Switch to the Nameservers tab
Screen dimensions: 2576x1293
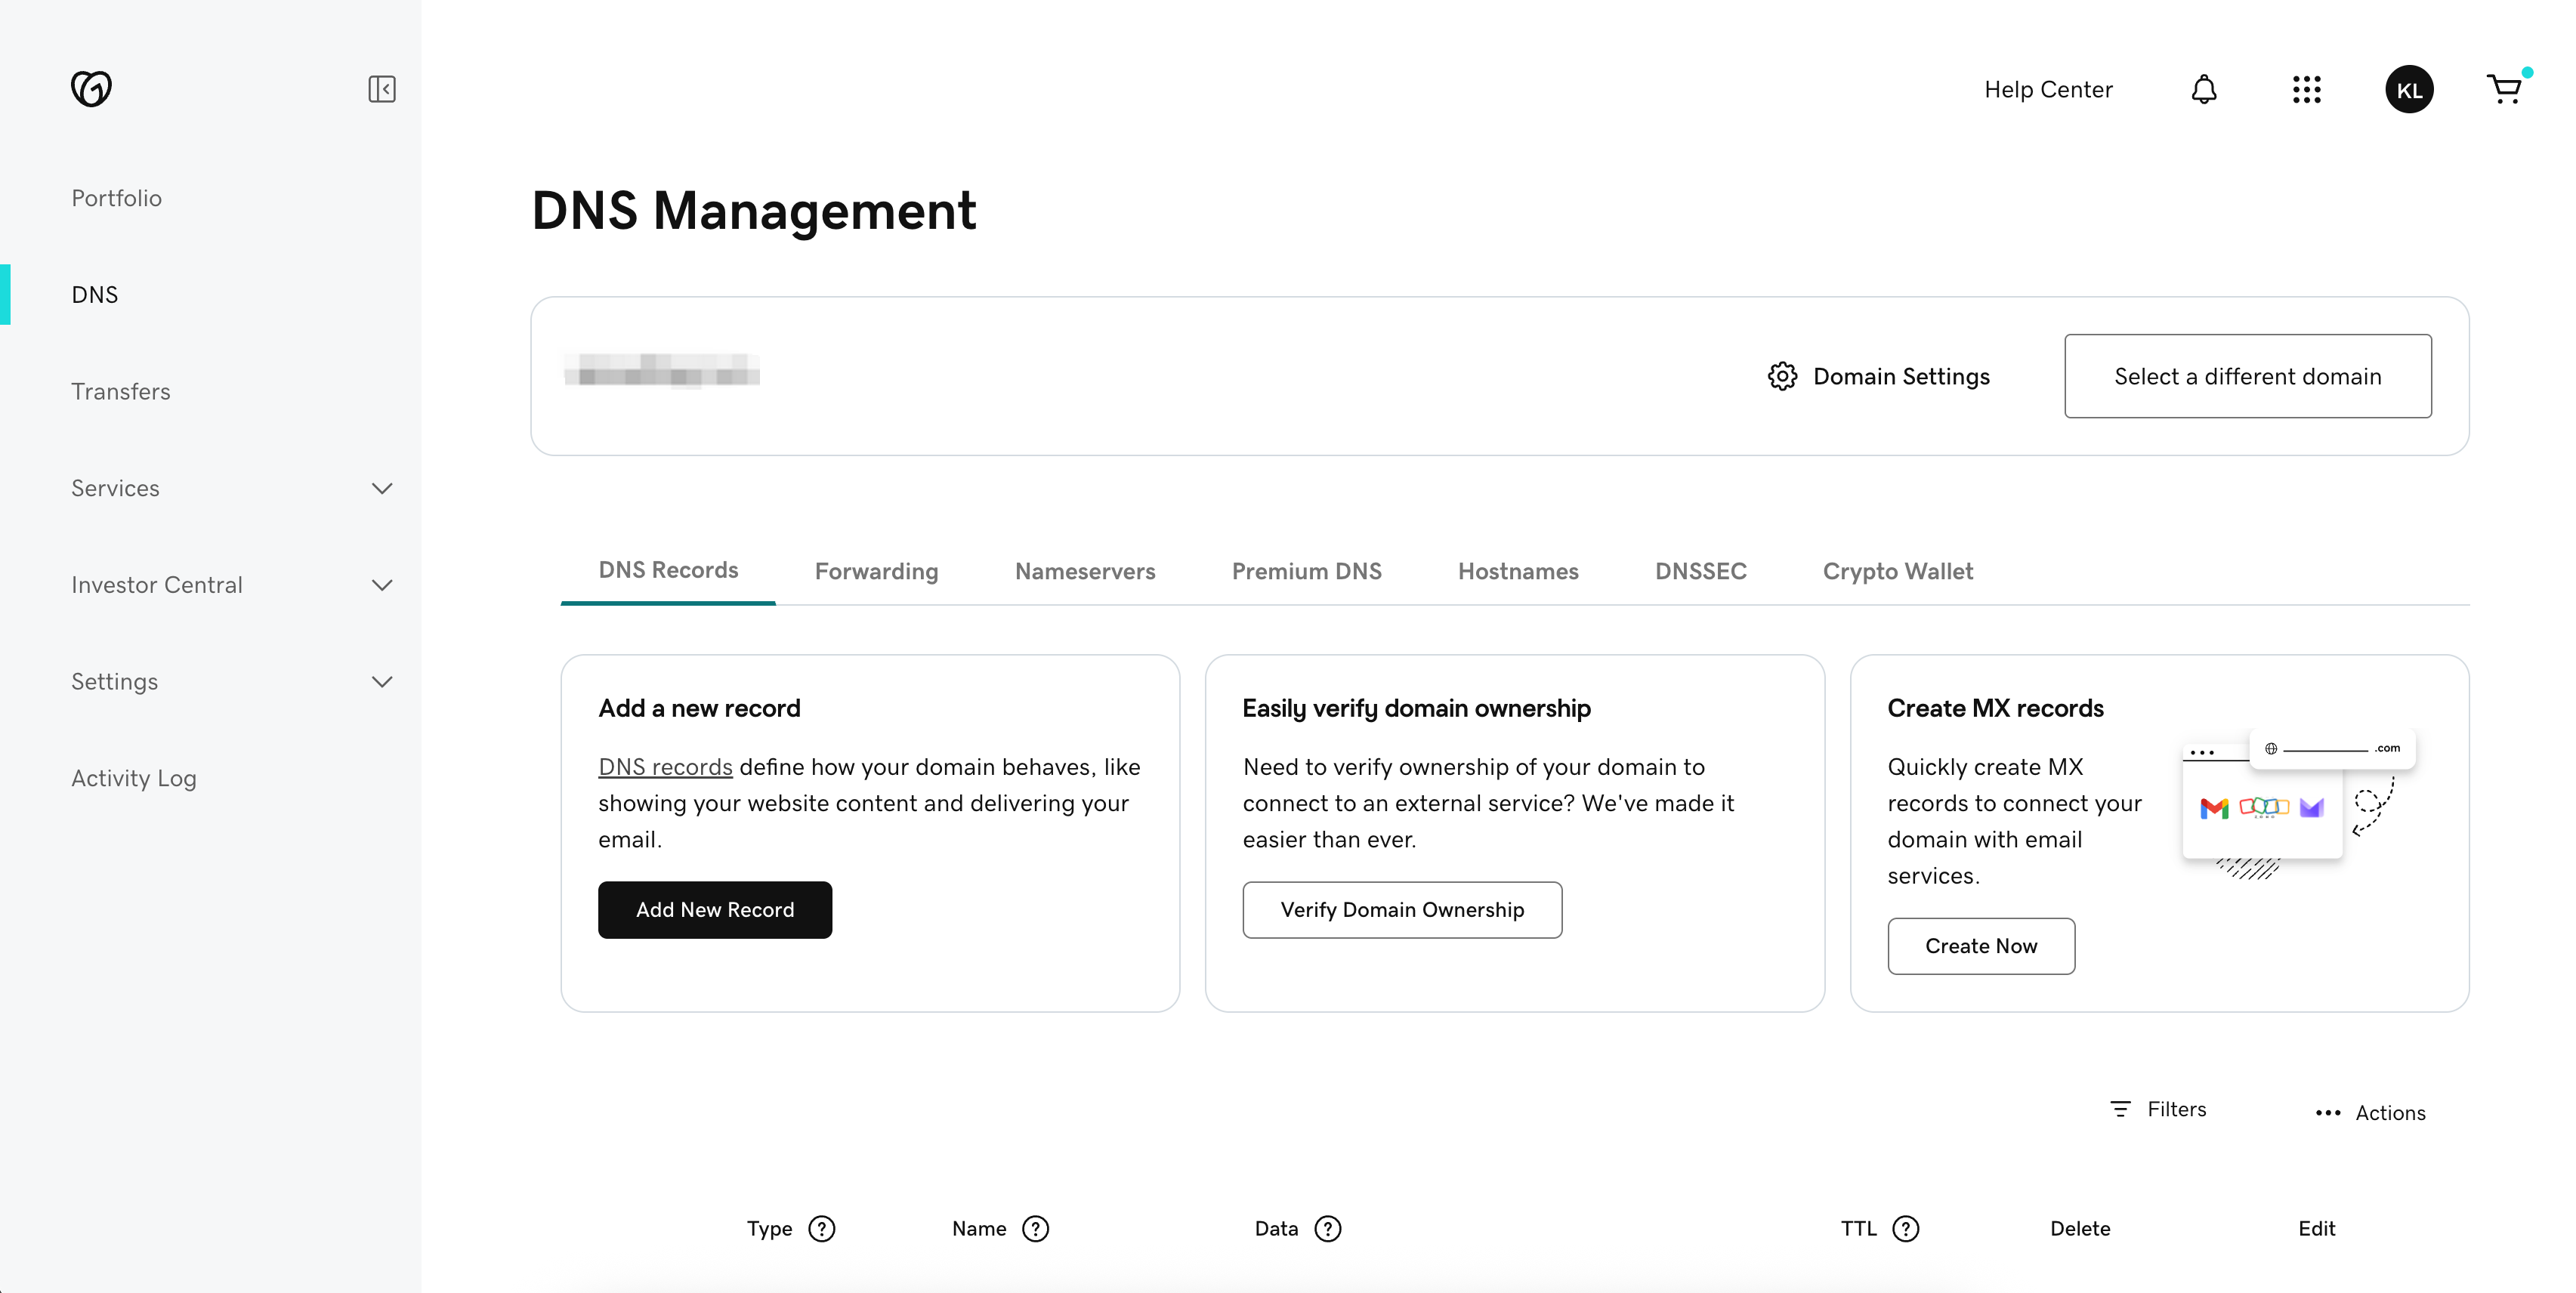click(1085, 571)
